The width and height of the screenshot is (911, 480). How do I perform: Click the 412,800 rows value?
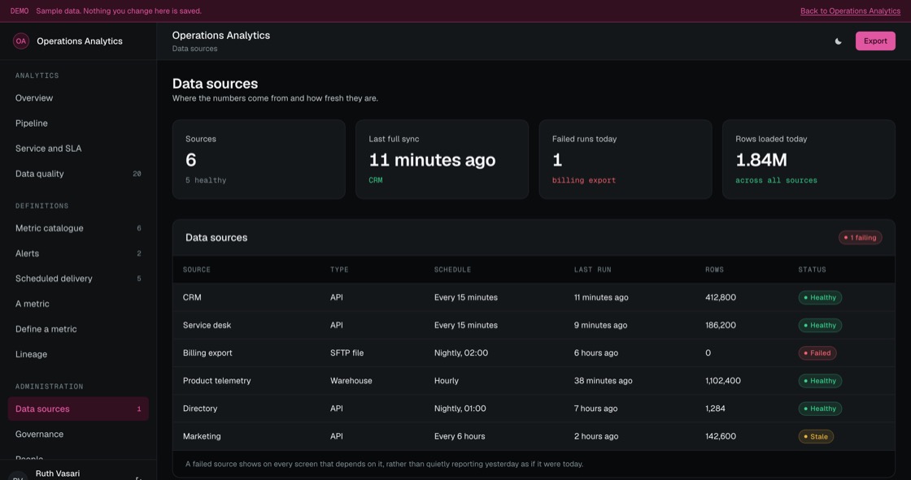721,297
